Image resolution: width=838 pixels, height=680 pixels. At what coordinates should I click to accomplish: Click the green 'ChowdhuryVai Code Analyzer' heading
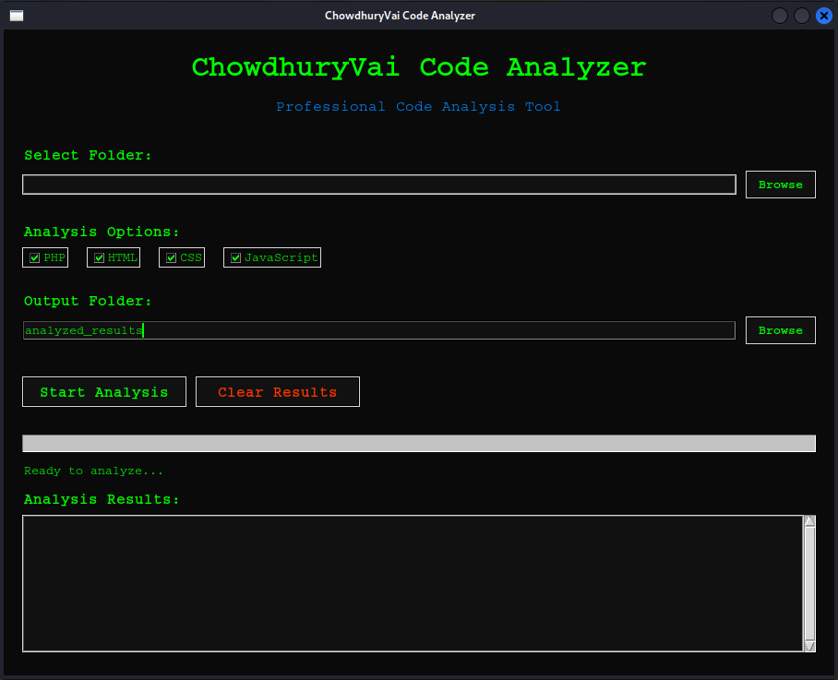click(419, 68)
